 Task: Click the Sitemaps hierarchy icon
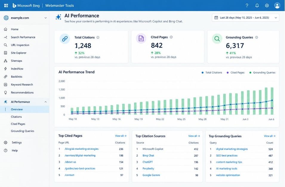[x=6, y=61]
